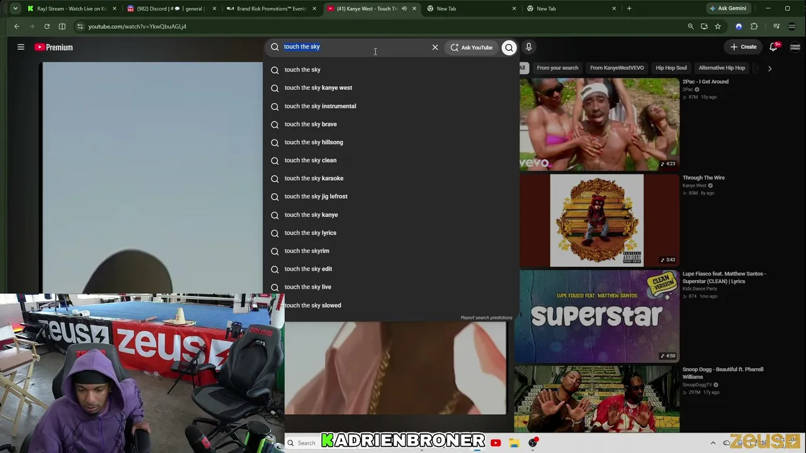
Task: Open 'Through The Wire' video thumbnail
Action: pos(599,220)
